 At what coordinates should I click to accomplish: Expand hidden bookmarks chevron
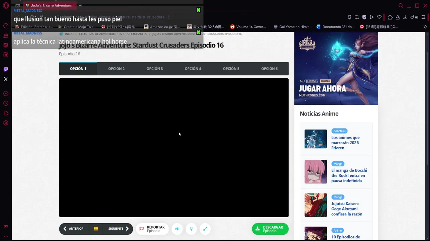click(425, 27)
